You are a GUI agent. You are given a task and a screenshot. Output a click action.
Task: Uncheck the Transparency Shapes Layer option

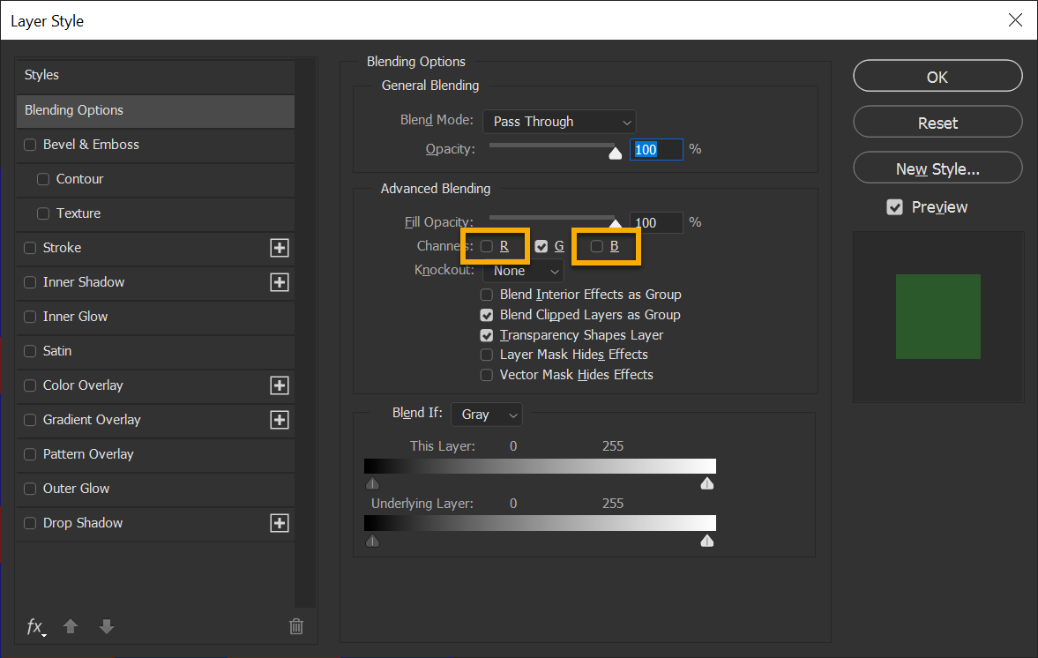click(x=487, y=335)
